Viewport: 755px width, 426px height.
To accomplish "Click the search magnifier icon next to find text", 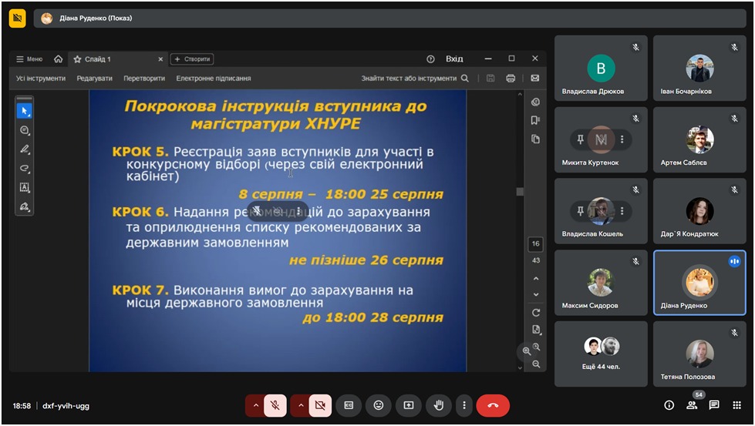I will click(465, 78).
